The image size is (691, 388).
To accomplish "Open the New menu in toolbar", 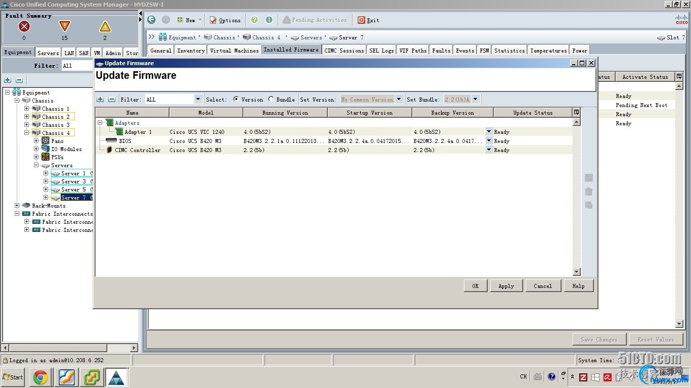I will 189,20.
